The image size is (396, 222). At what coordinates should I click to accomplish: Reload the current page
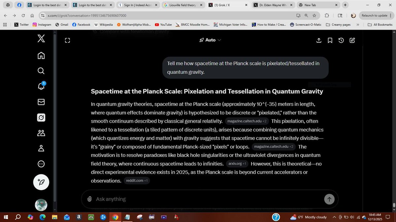click(x=23, y=15)
